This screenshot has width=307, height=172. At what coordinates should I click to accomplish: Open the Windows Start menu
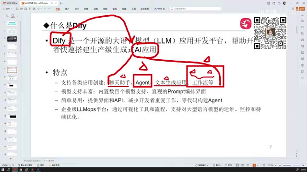(3, 170)
